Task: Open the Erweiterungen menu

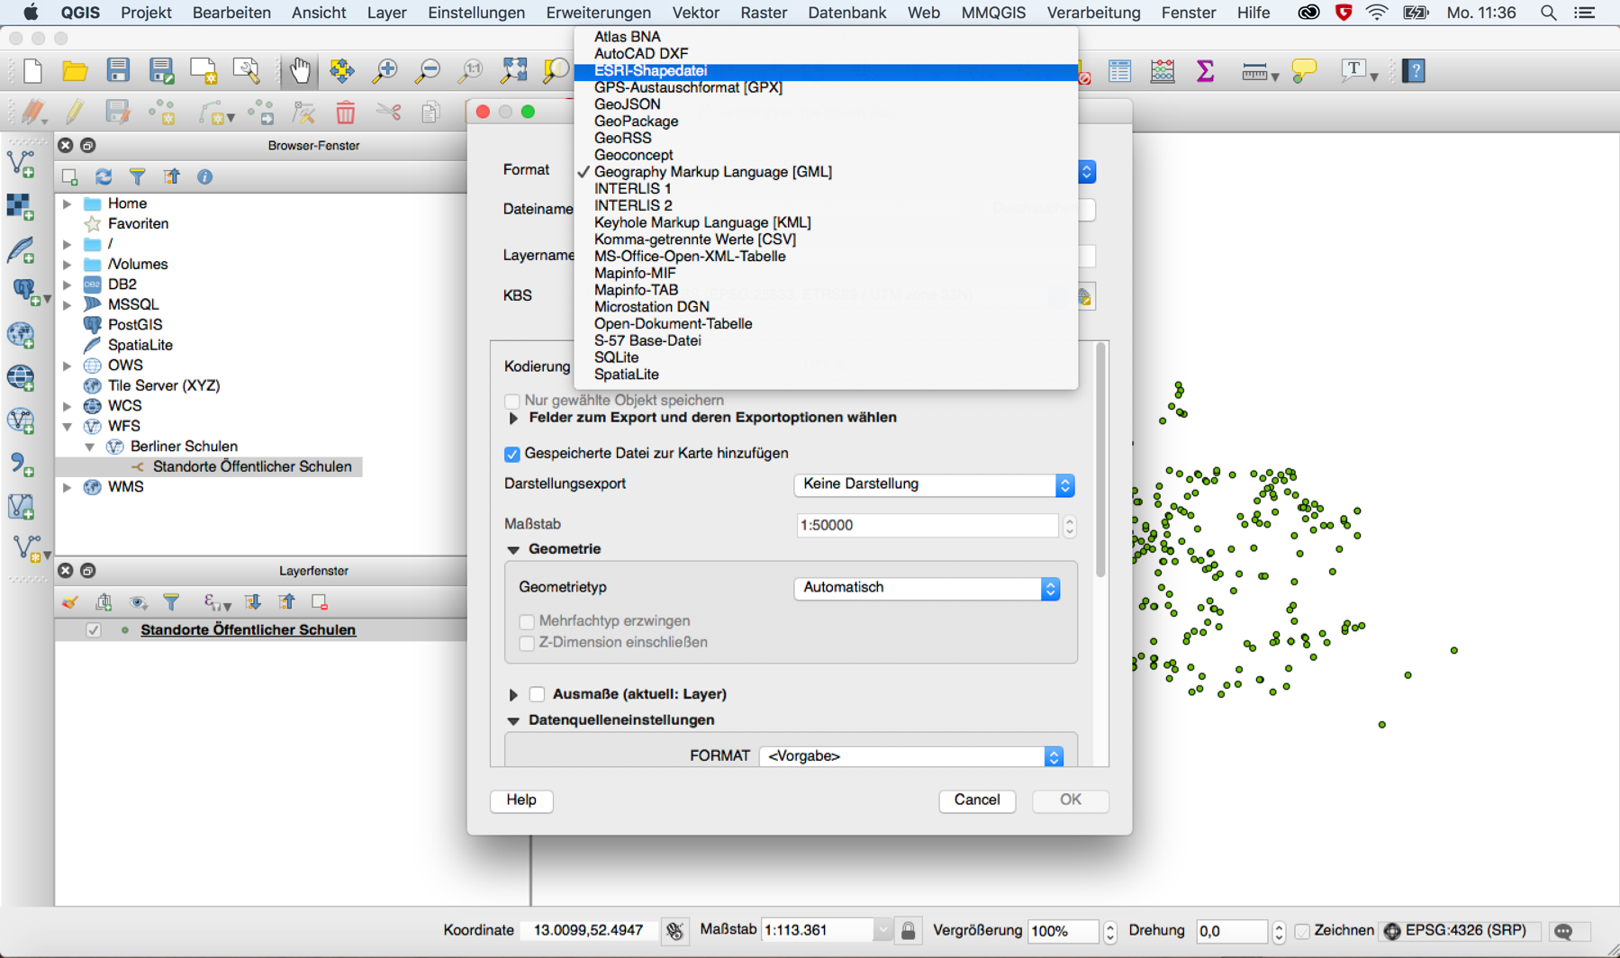Action: [x=598, y=13]
